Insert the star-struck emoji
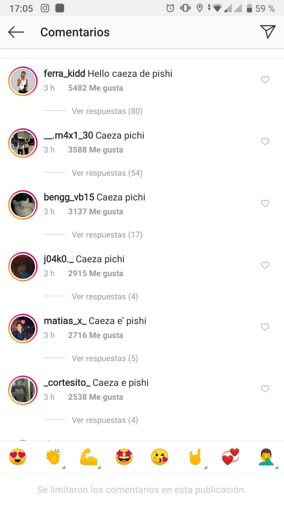The image size is (284, 505). 124,457
